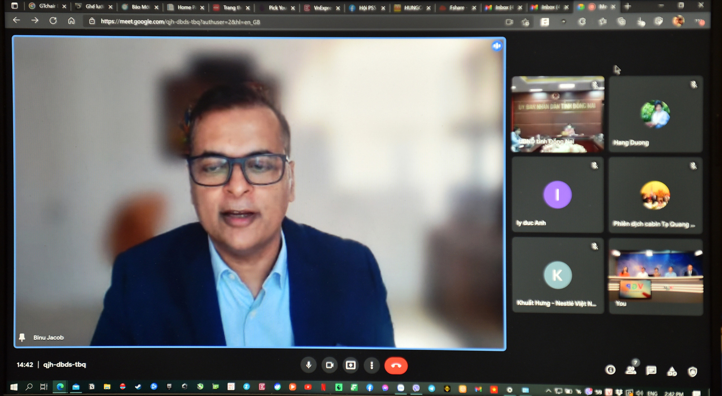Toggle the camera on or off
The image size is (722, 396).
click(330, 365)
